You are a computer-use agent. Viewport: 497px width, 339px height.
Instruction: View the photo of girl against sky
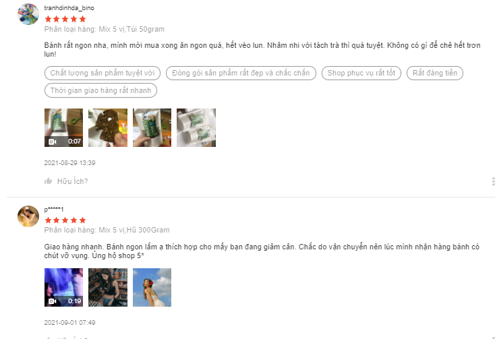click(152, 287)
